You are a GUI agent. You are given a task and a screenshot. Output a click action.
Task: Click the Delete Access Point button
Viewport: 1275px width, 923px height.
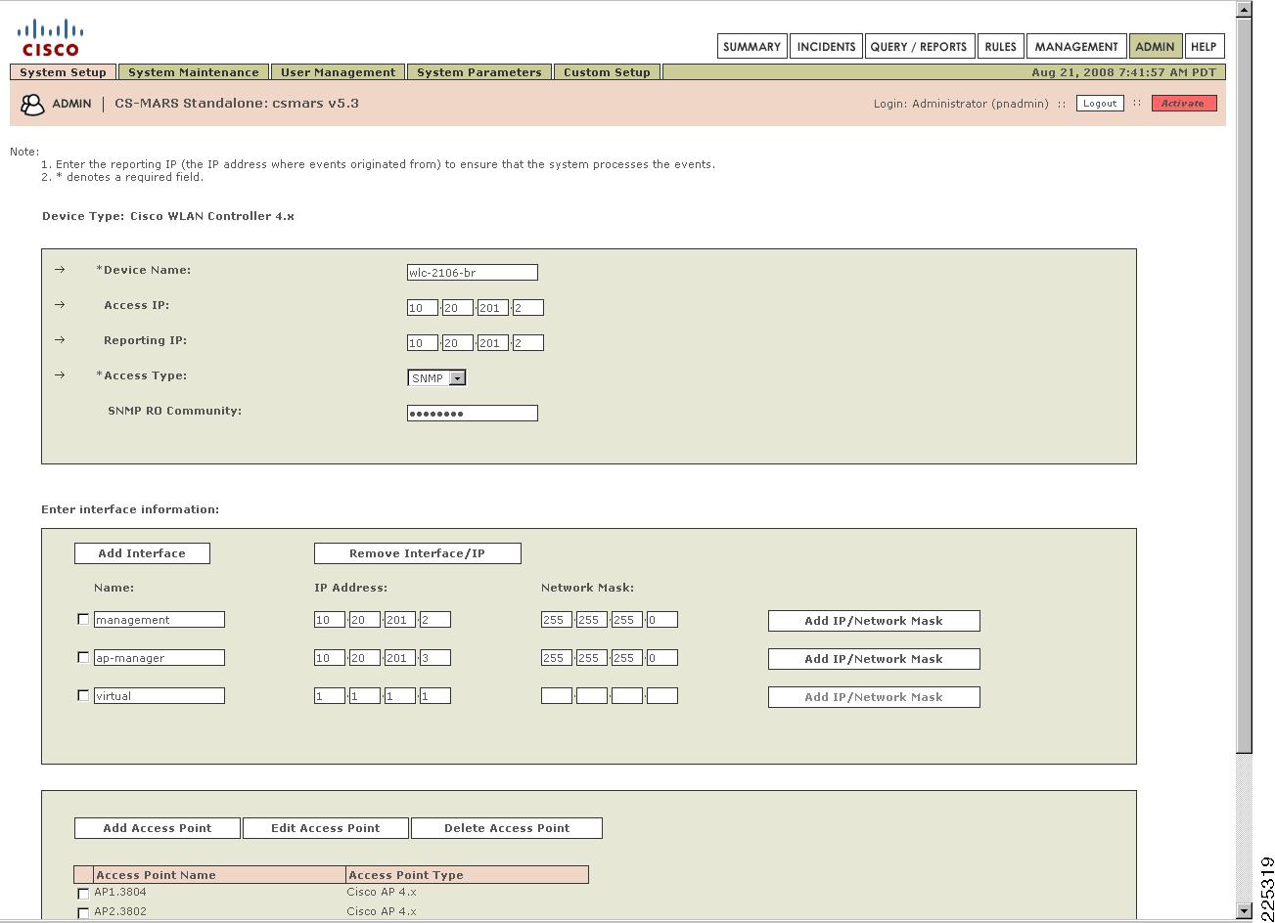pyautogui.click(x=507, y=828)
